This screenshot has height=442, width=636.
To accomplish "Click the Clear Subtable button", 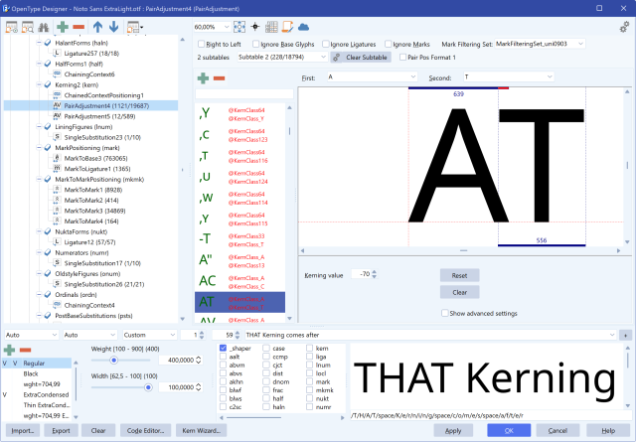I will click(x=361, y=58).
